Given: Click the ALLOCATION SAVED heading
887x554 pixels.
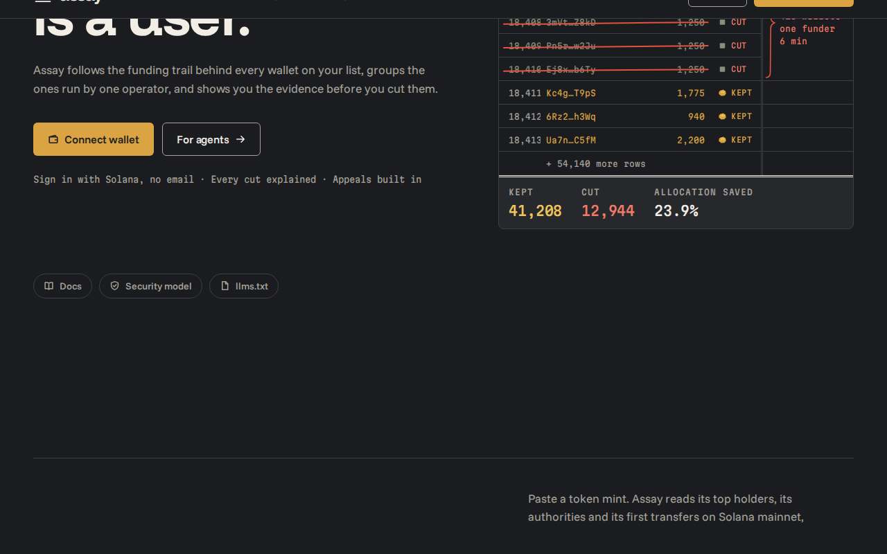Looking at the screenshot, I should (703, 193).
